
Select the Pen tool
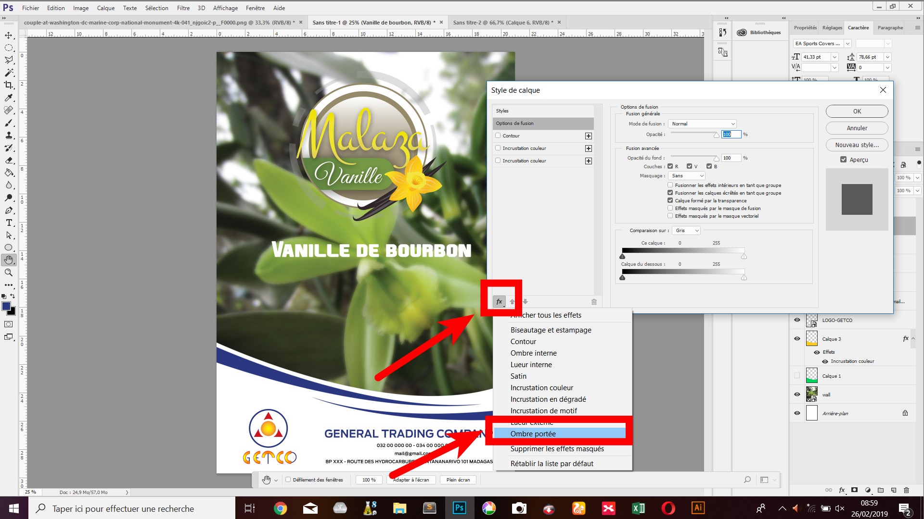point(9,210)
